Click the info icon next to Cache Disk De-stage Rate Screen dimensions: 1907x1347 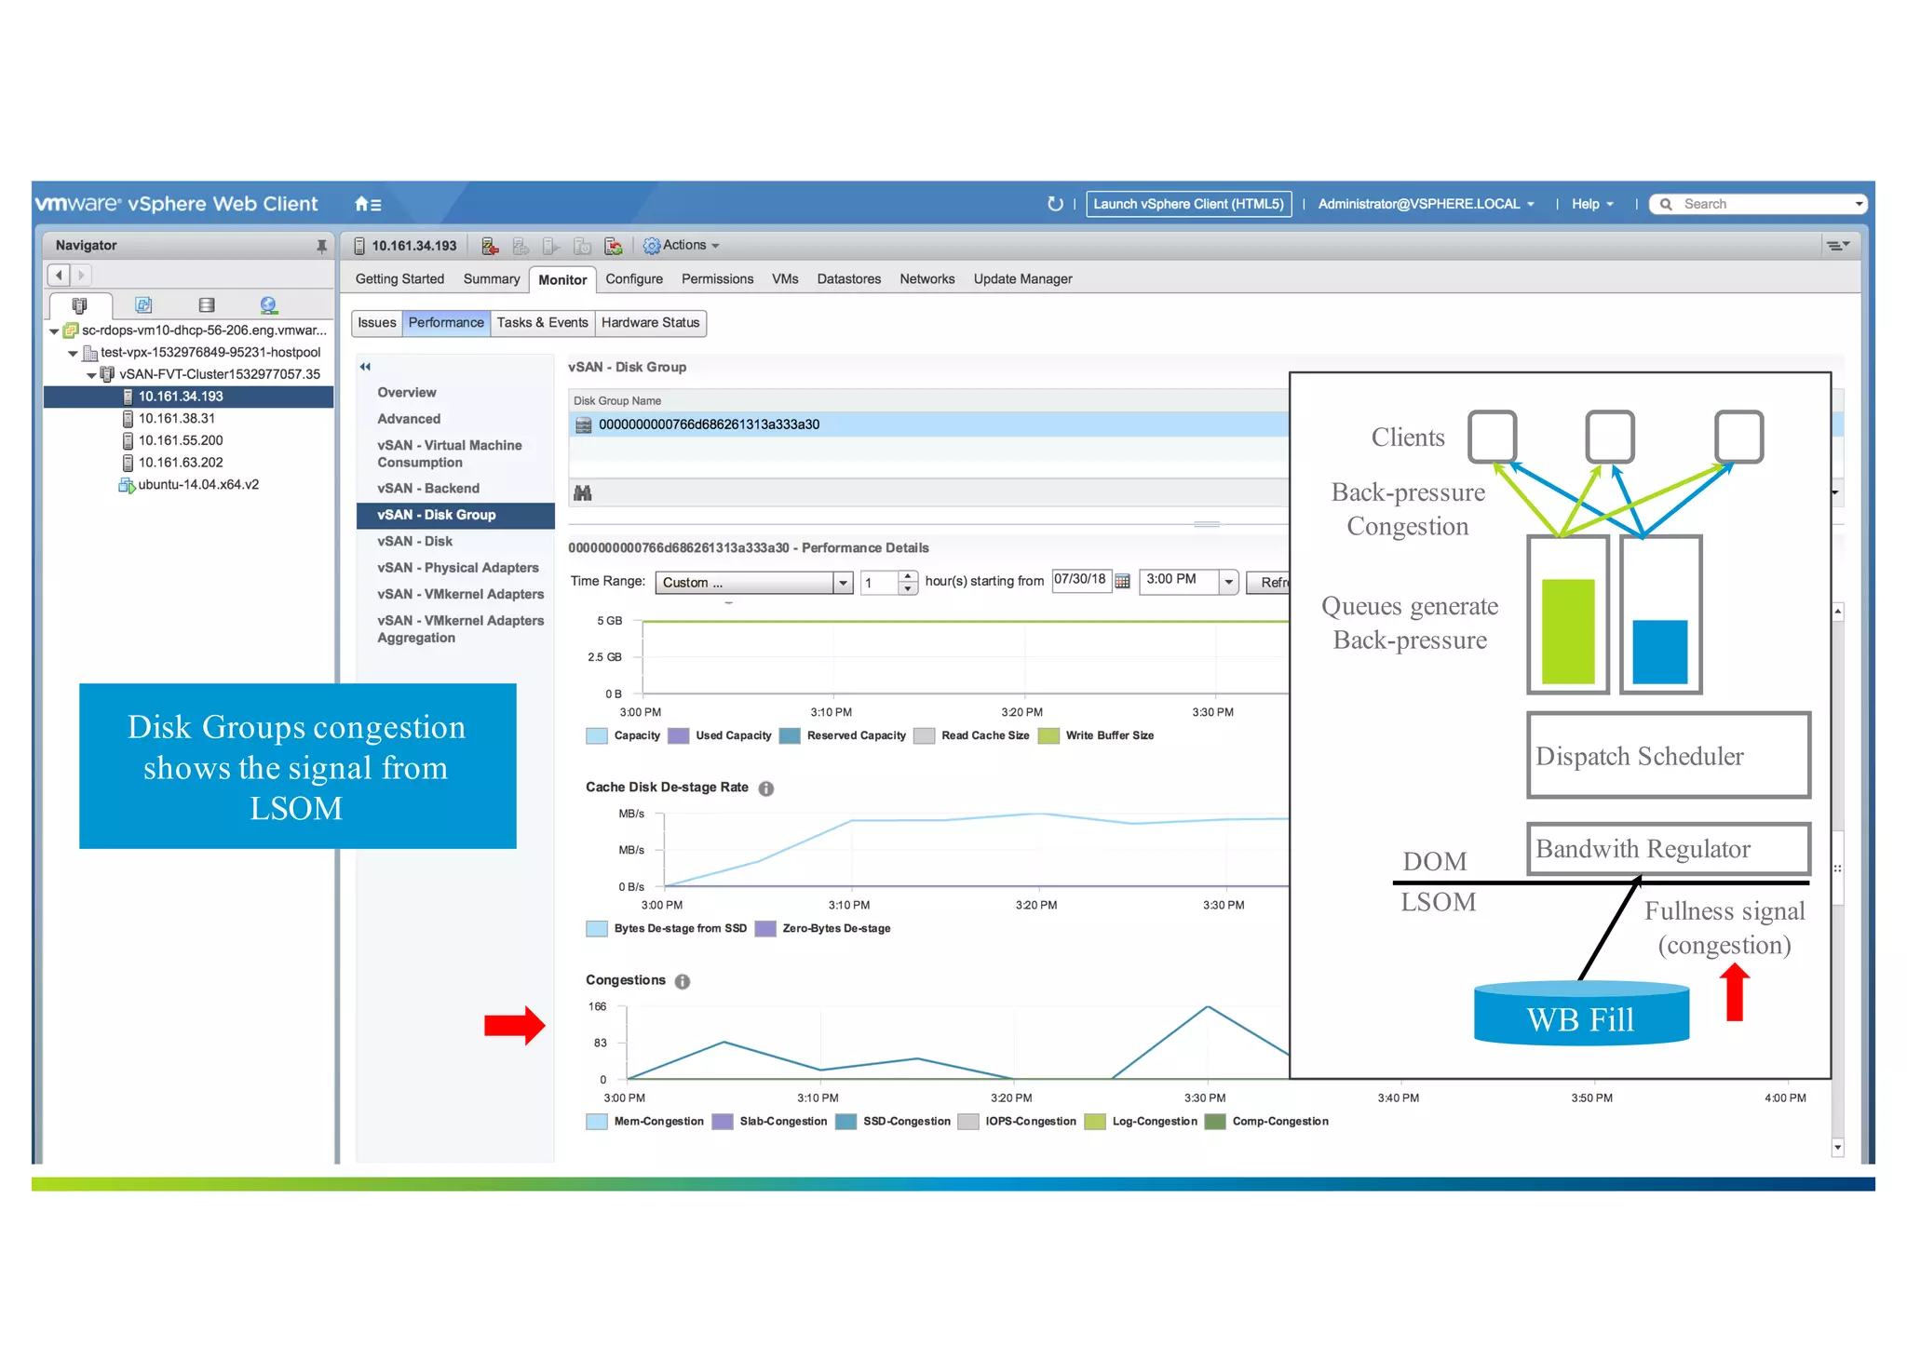[766, 788]
